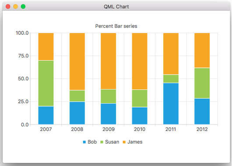Maximize window with green button

[x=23, y=7]
